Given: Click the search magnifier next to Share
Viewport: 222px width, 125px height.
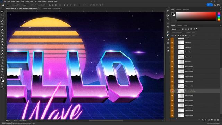Looking at the screenshot, I should pos(215,5).
